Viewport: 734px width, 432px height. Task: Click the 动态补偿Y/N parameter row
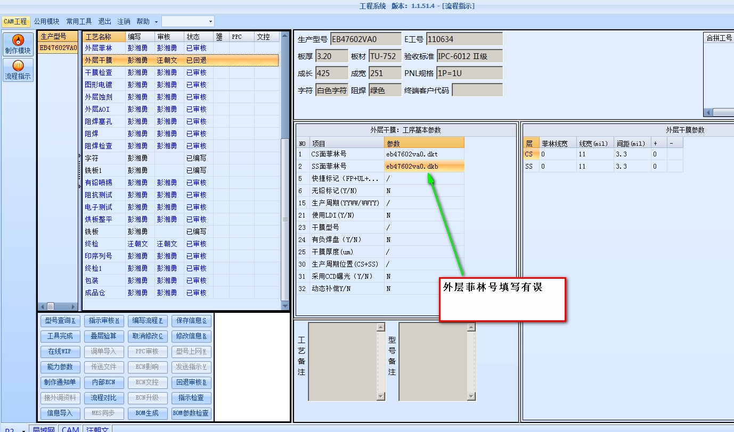pos(380,289)
